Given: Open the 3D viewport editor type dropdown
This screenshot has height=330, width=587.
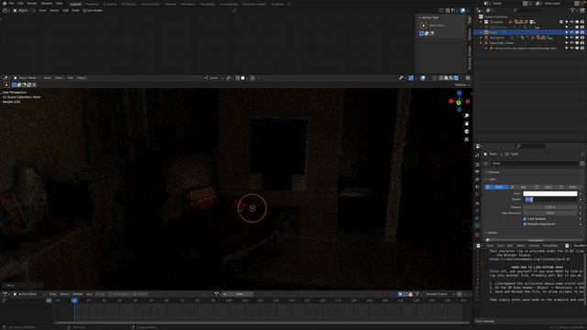Looking at the screenshot, I should (x=6, y=78).
